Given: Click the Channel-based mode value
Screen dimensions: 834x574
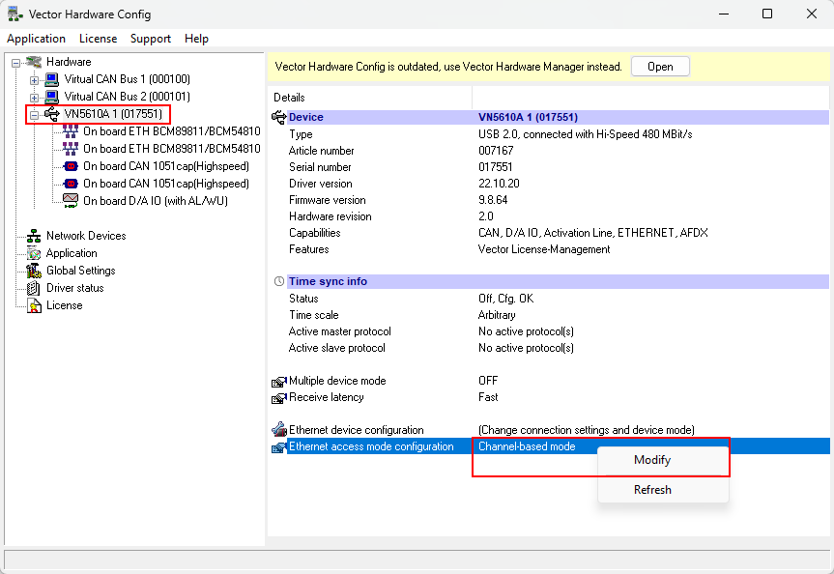Looking at the screenshot, I should pos(527,446).
